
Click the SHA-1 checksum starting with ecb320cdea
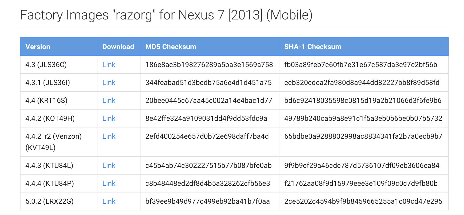click(x=362, y=83)
